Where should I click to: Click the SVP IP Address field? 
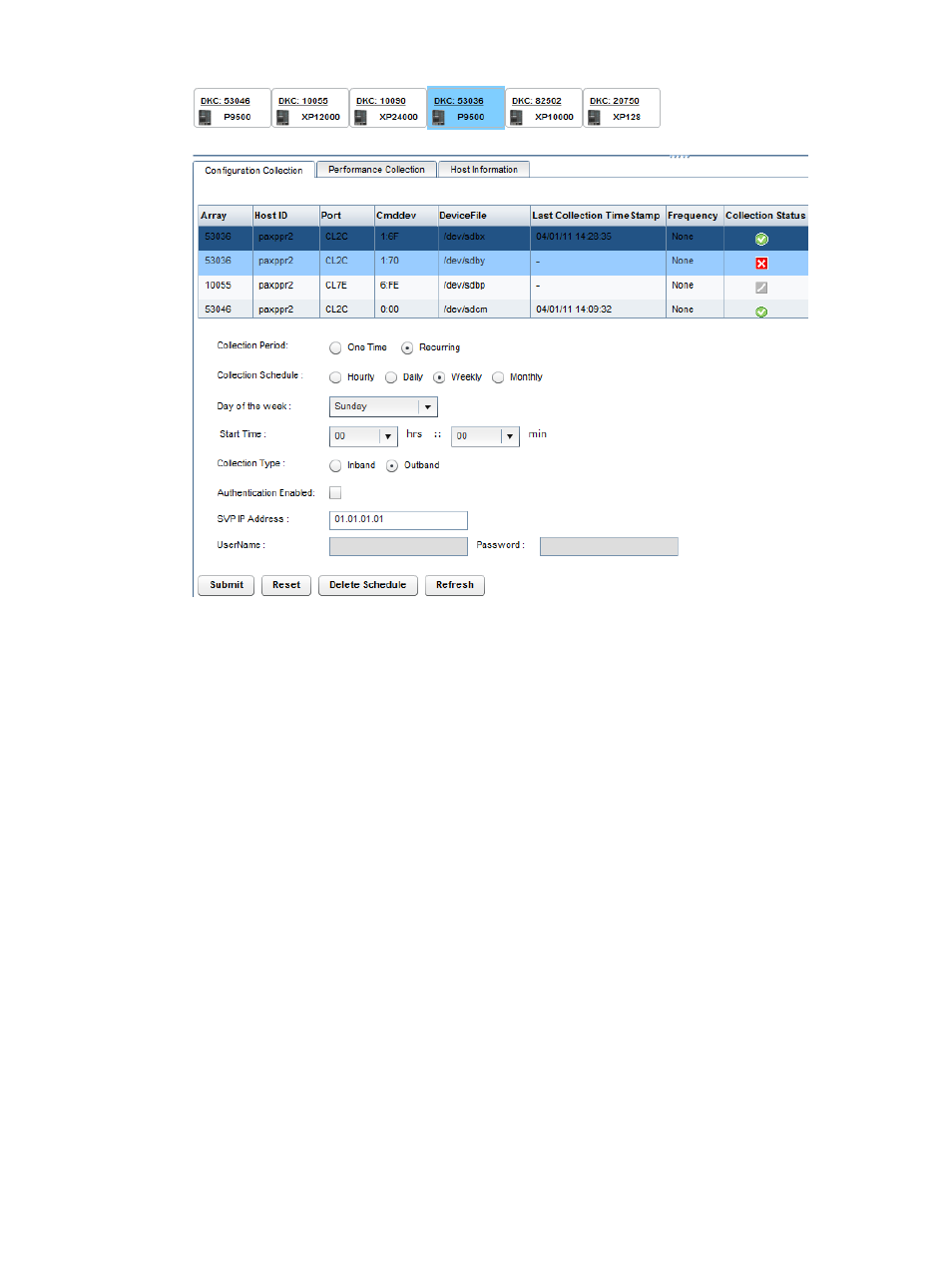point(398,520)
